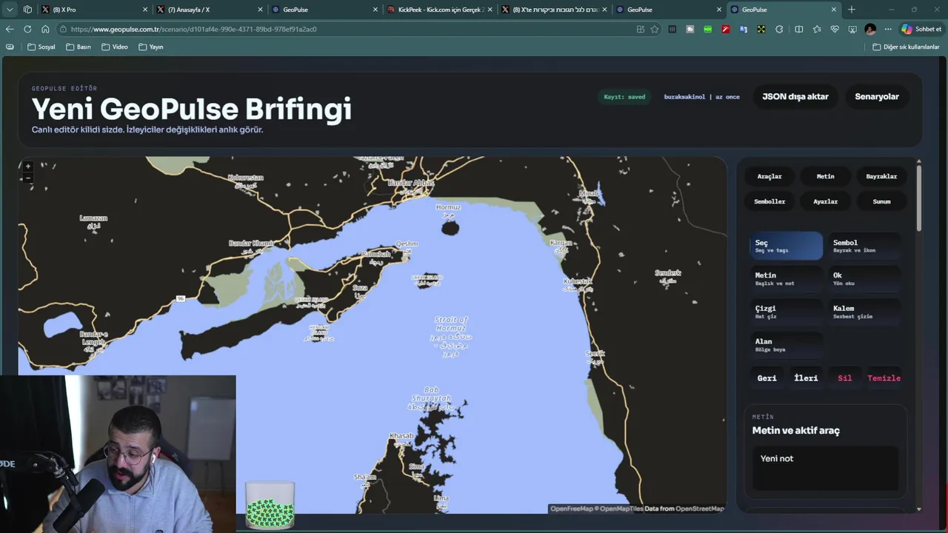Reload the GeoPulse page
This screenshot has height=533, width=948.
click(x=27, y=29)
